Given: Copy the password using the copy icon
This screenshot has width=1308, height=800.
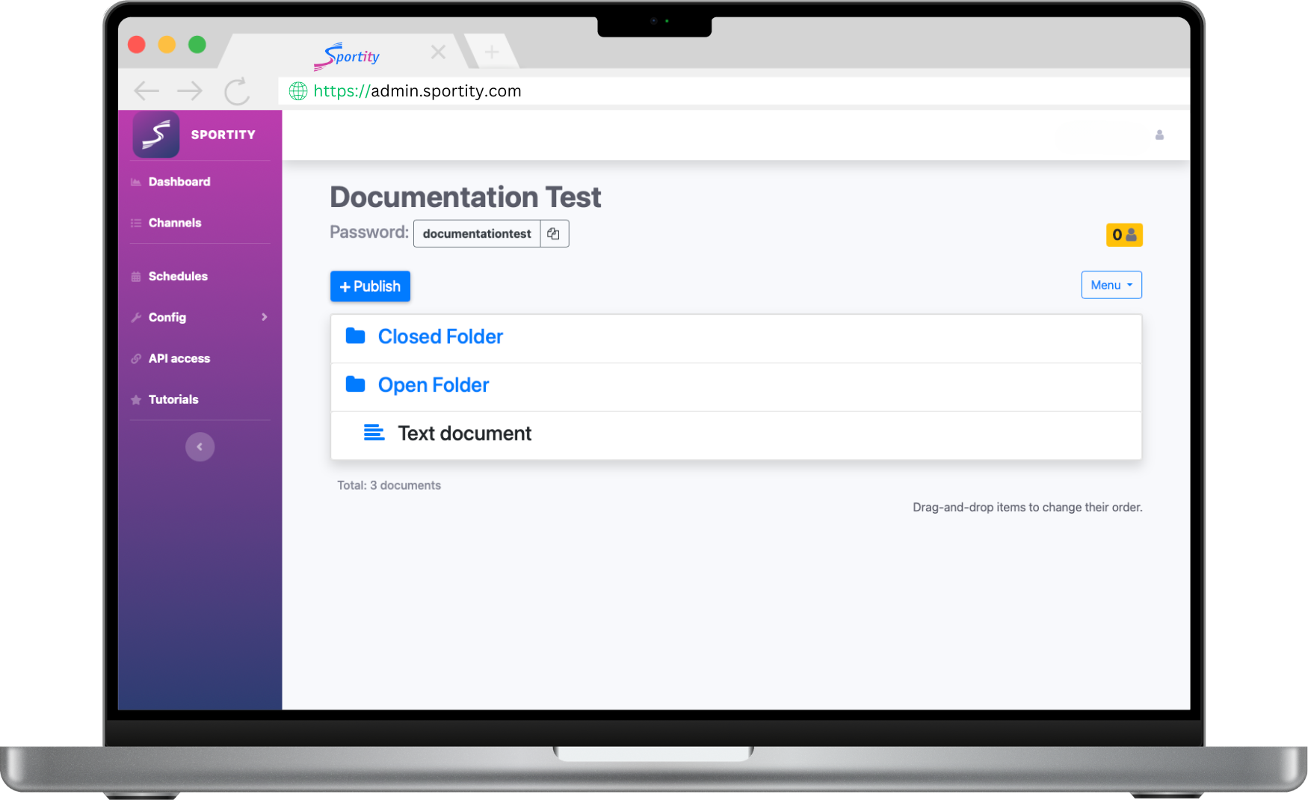Looking at the screenshot, I should 553,233.
